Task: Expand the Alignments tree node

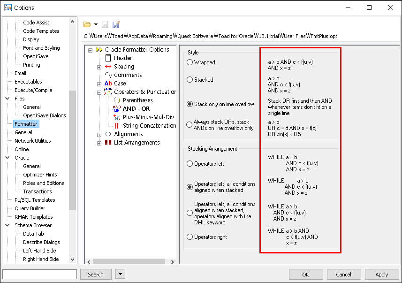Action: coord(99,134)
